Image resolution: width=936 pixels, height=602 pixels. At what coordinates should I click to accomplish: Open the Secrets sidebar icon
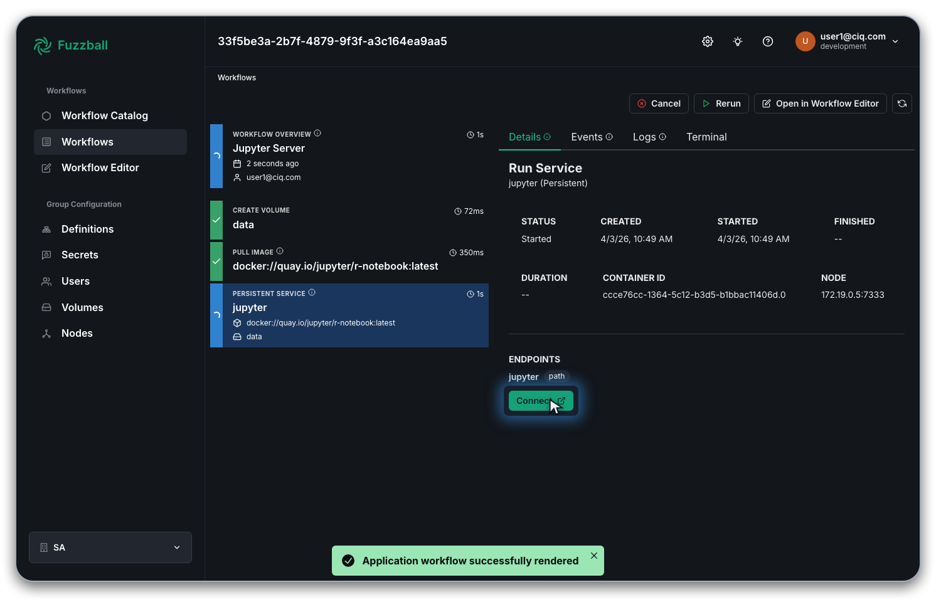point(46,255)
